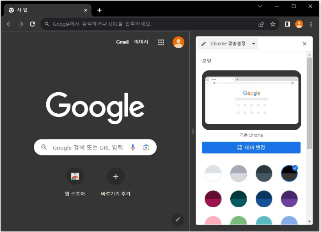Image resolution: width=321 pixels, height=232 pixels.
Task: Select the checked black color swatch
Action: [289, 173]
